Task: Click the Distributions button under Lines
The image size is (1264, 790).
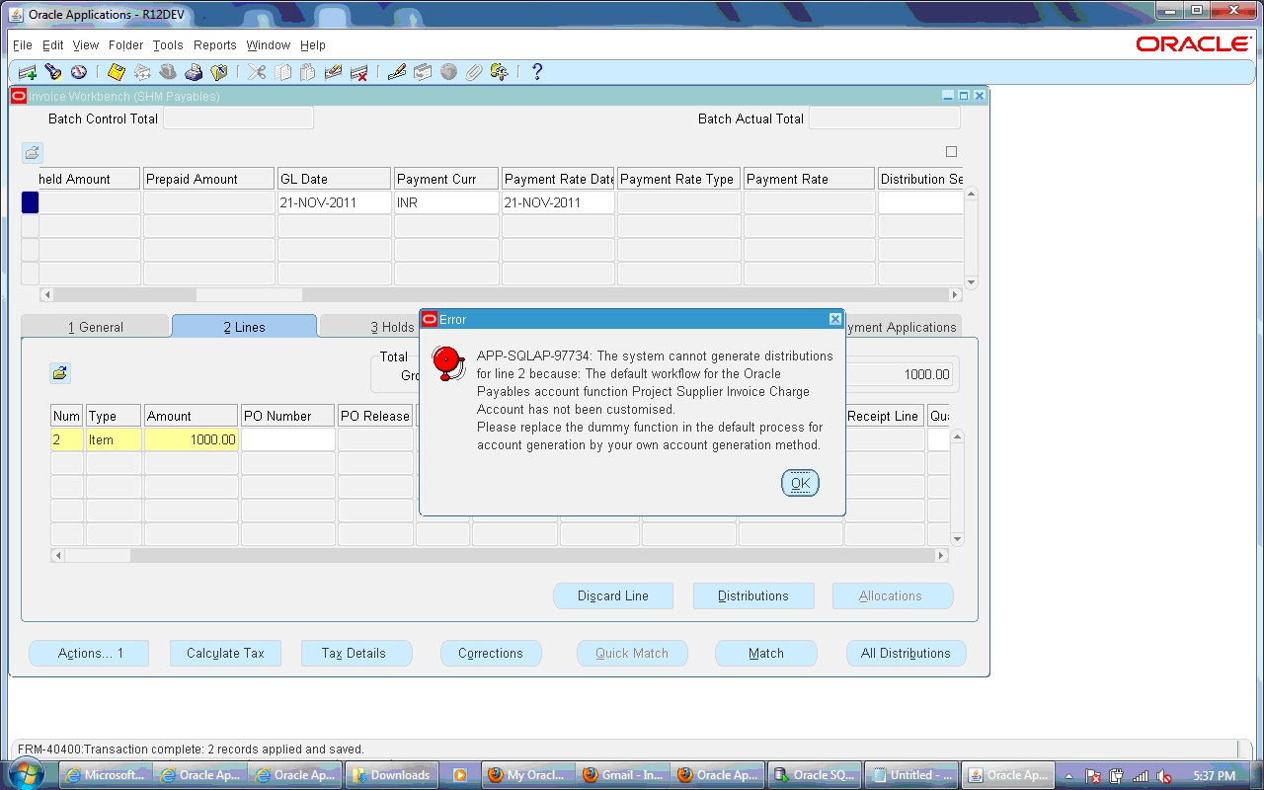Action: click(753, 595)
